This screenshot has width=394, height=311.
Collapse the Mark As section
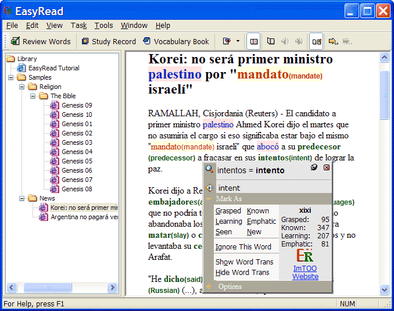(x=209, y=199)
